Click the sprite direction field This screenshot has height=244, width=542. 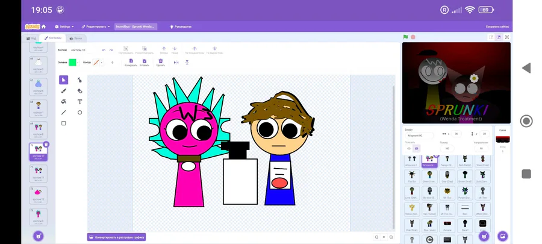click(481, 149)
